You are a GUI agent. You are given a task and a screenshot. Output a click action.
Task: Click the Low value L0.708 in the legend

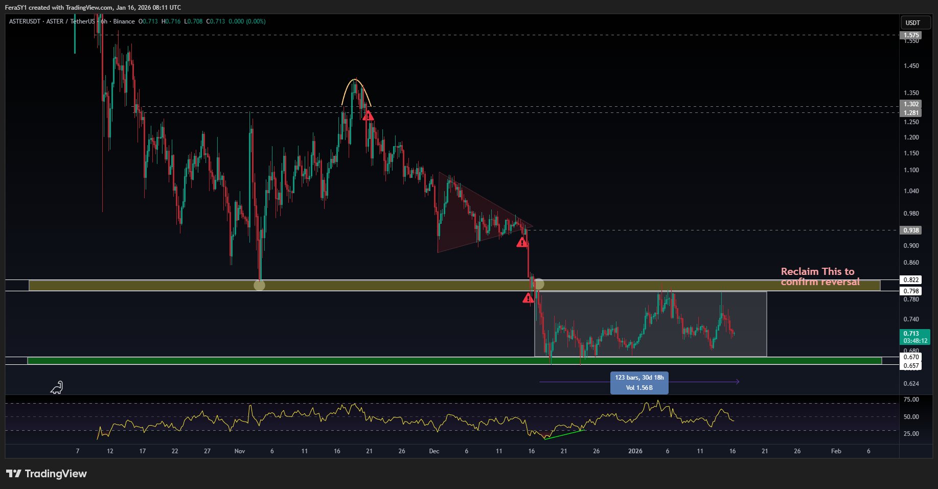[x=193, y=21]
